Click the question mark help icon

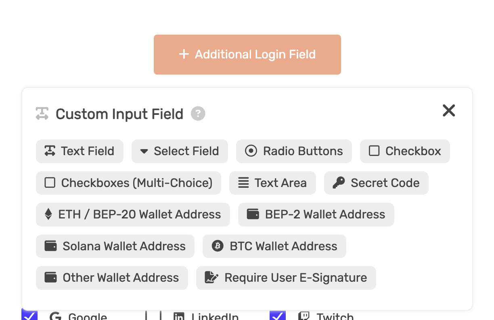coord(198,114)
